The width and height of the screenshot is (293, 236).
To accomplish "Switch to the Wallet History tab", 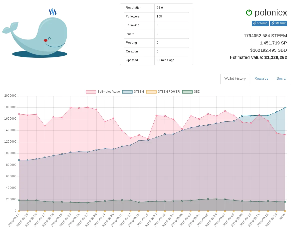I will (235, 79).
